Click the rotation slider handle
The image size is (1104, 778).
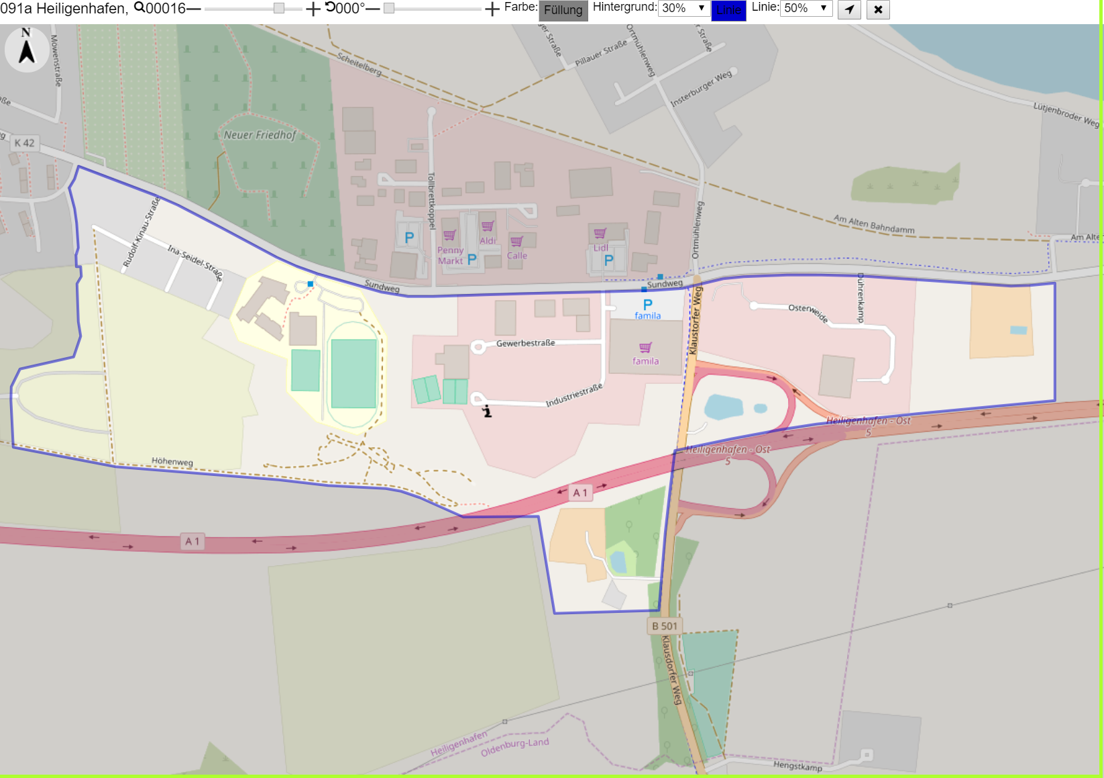(x=389, y=8)
